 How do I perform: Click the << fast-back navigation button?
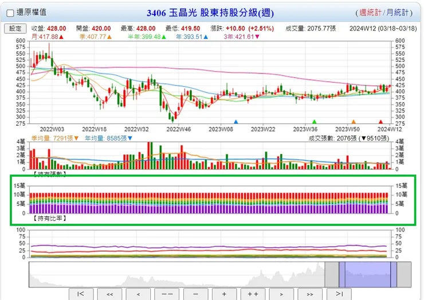109,294
